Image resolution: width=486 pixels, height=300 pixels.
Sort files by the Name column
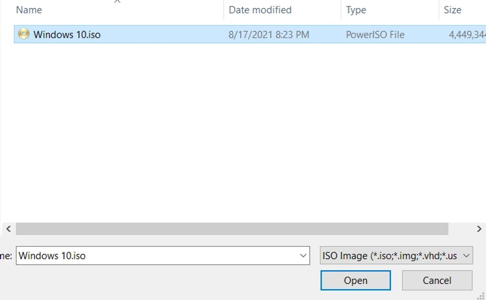[29, 10]
